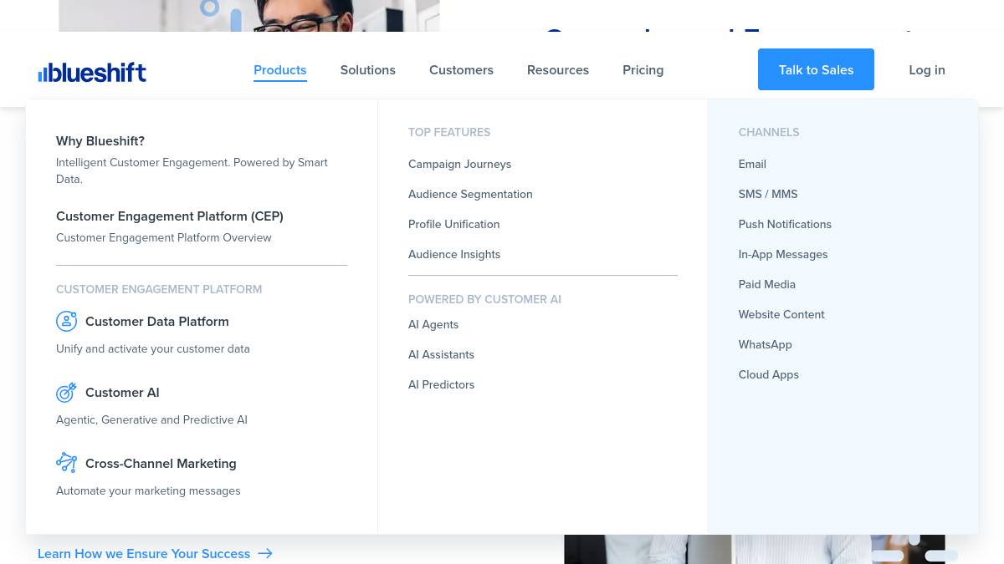Expand the Resources navigation item
This screenshot has width=1004, height=564.
pyautogui.click(x=558, y=70)
